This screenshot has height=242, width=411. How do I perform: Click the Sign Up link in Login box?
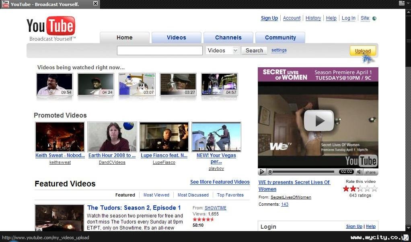pos(354,226)
